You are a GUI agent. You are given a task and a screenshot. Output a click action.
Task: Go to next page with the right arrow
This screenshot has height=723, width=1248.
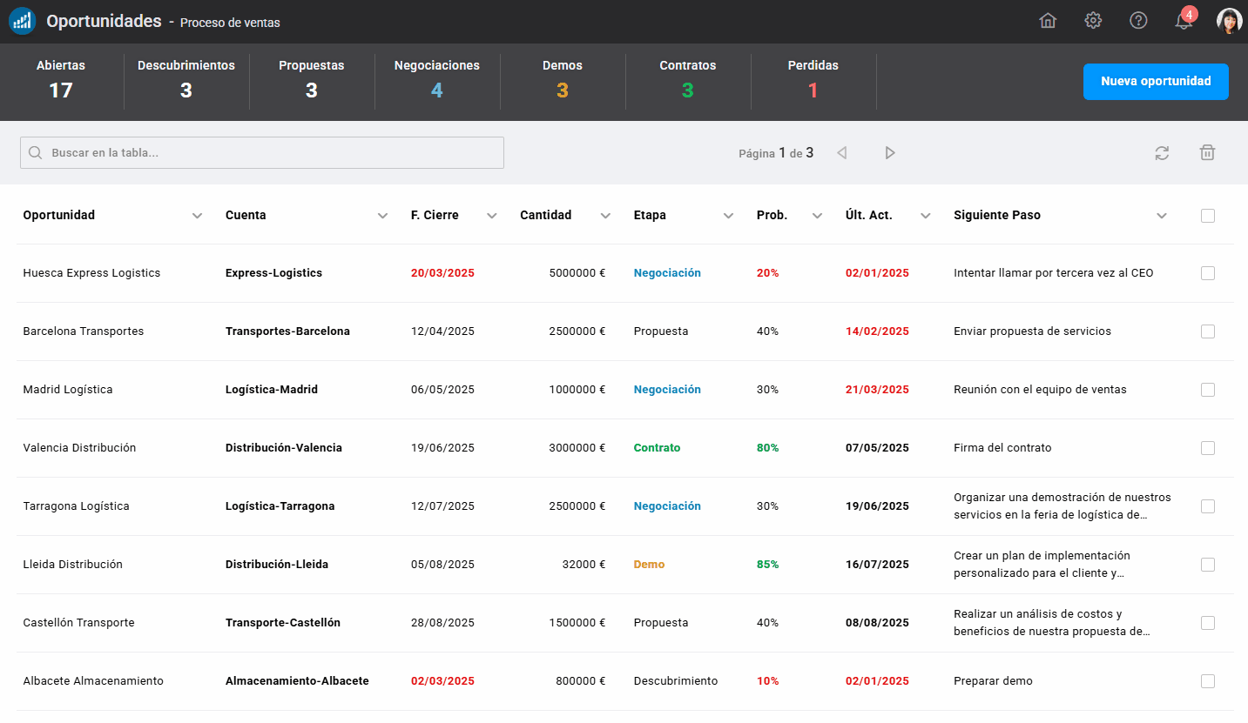click(890, 152)
